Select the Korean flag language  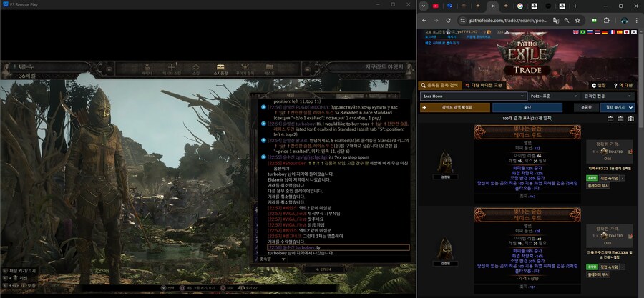(x=633, y=32)
